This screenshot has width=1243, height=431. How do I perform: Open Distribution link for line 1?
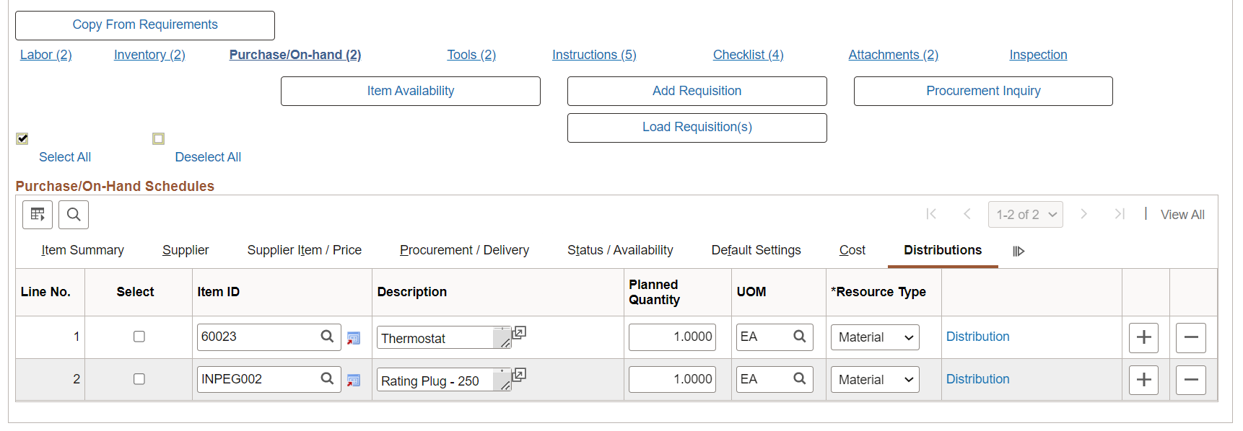(x=977, y=337)
